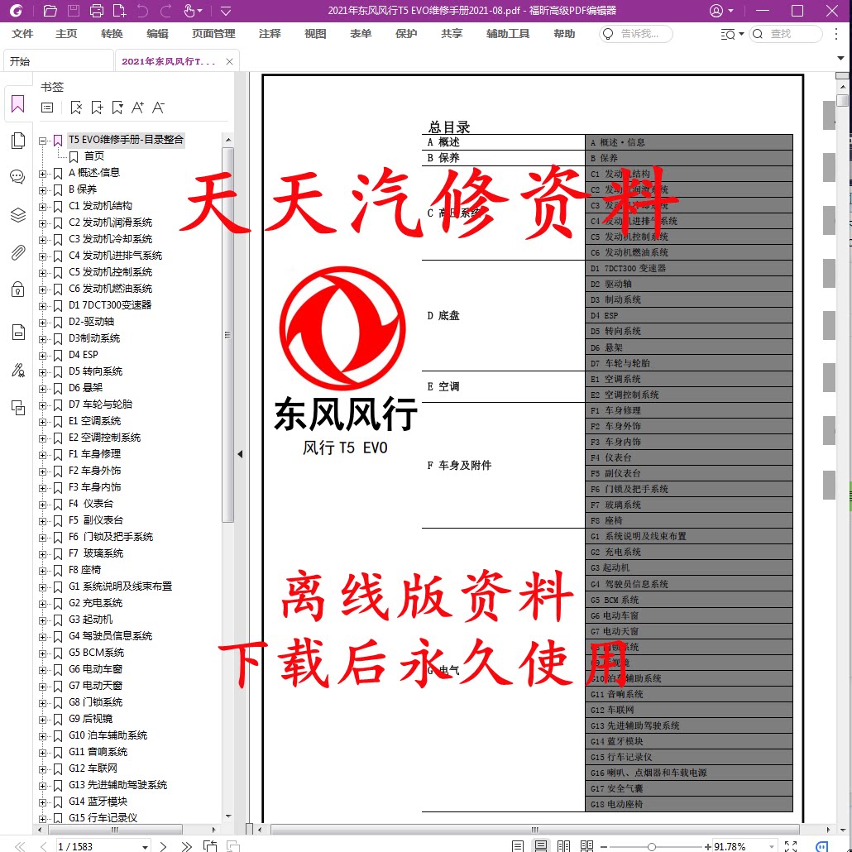
Task: Open the 注释 ribbon tab
Action: point(270,34)
